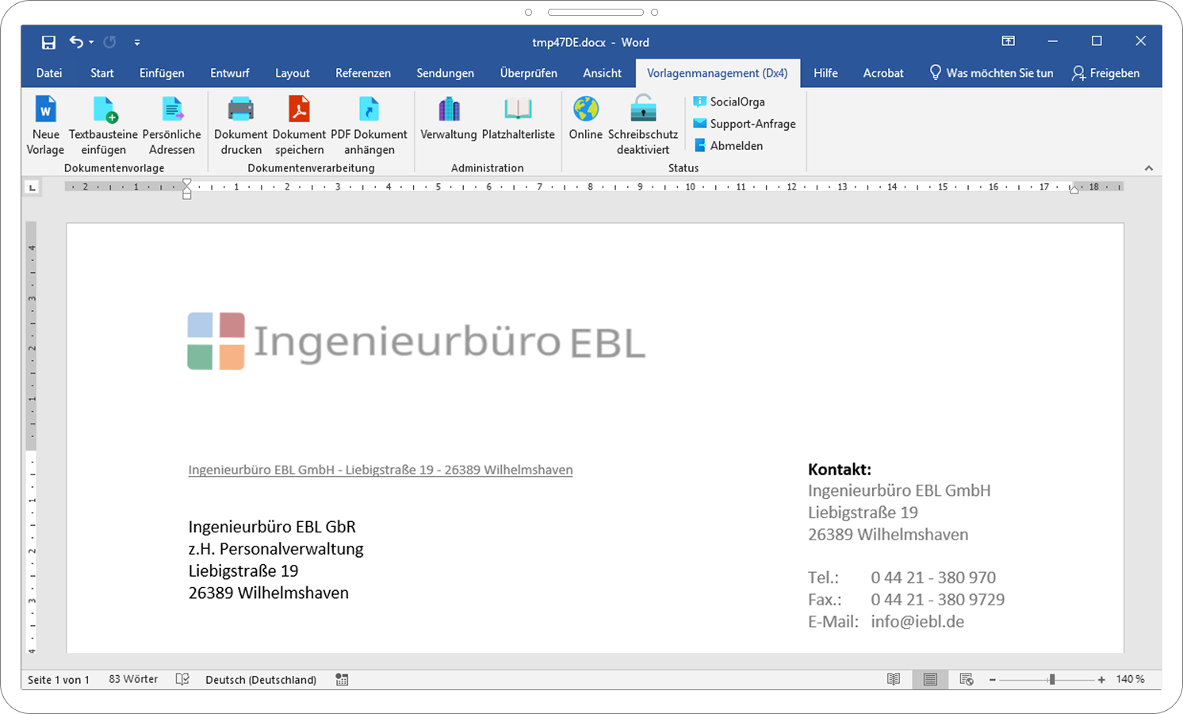This screenshot has height=714, width=1183.
Task: Collapse the ribbon with the chevron
Action: 1149,167
